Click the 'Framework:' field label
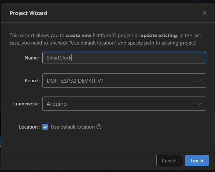 coord(26,104)
